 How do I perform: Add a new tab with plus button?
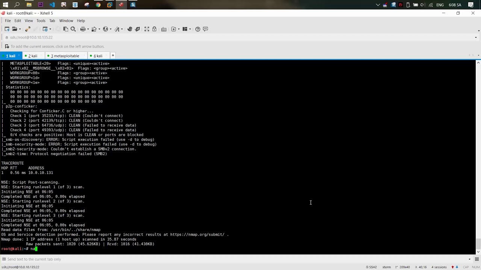(x=113, y=55)
